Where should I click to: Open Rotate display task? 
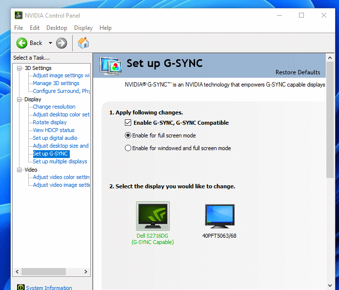coord(50,122)
